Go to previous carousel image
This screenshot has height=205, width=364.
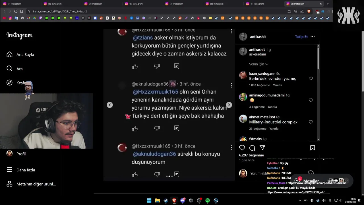click(110, 105)
